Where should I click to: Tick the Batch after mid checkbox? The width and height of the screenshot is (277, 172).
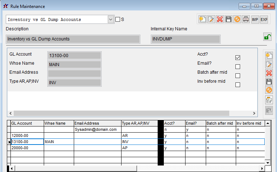(238, 76)
